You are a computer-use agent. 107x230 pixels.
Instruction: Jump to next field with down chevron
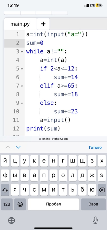(18, 147)
